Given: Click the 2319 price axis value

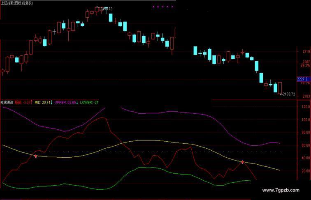Looking at the screenshot, I should point(306,51).
